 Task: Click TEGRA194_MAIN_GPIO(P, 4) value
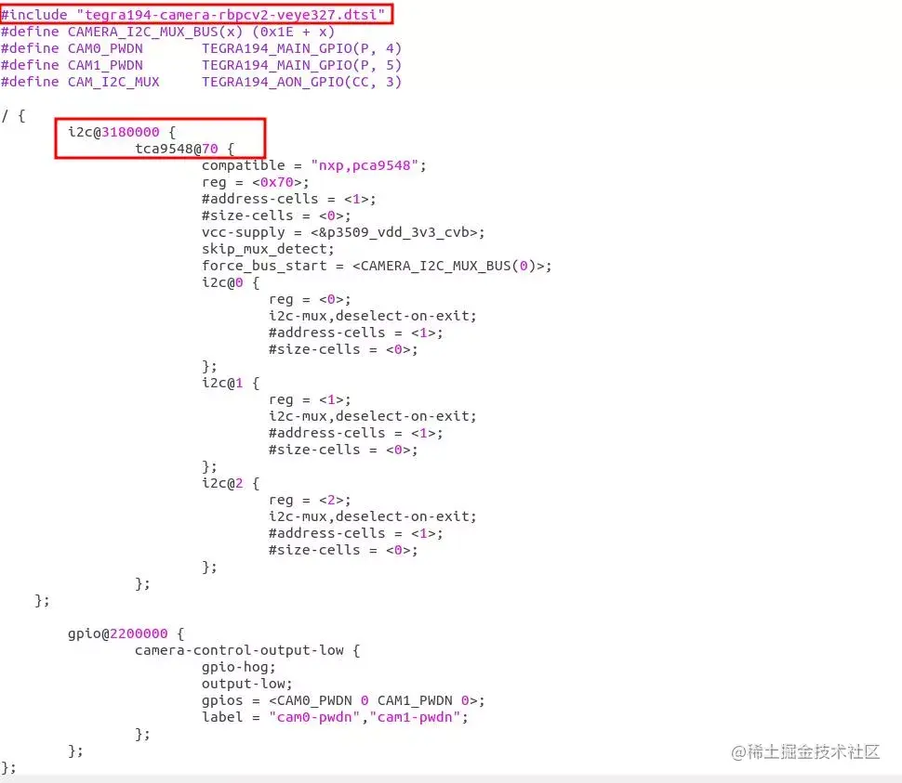[301, 48]
